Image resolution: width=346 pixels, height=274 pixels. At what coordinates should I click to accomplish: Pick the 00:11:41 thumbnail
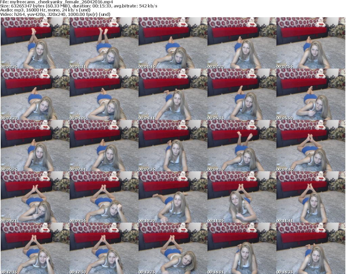click(311, 197)
